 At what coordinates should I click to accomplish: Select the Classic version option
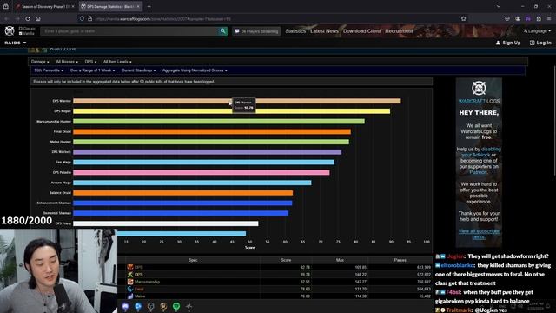click(27, 29)
